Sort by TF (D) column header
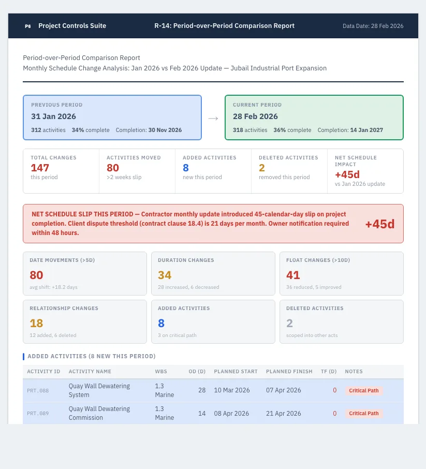 point(329,372)
